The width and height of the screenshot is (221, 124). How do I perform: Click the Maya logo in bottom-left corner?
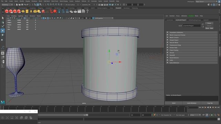coord(3,103)
